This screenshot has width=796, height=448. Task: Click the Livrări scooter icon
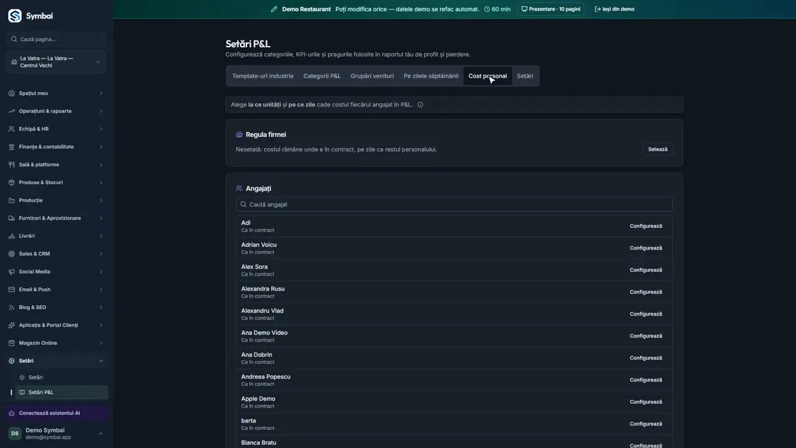[x=12, y=236]
